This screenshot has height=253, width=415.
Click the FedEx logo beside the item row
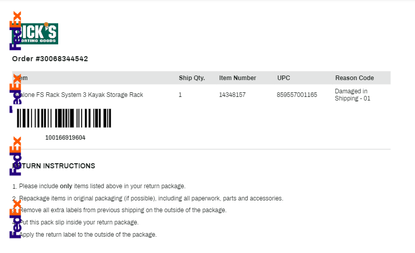pos(15,93)
